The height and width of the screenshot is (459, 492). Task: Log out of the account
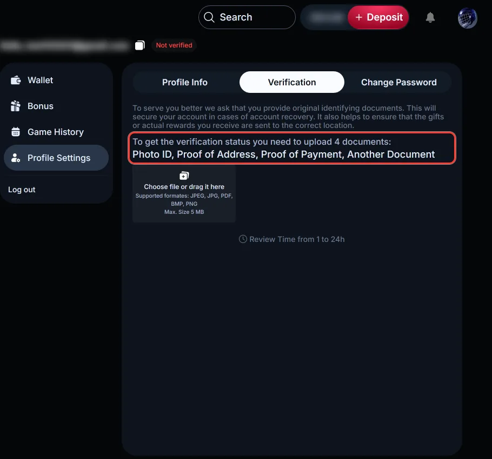(22, 190)
